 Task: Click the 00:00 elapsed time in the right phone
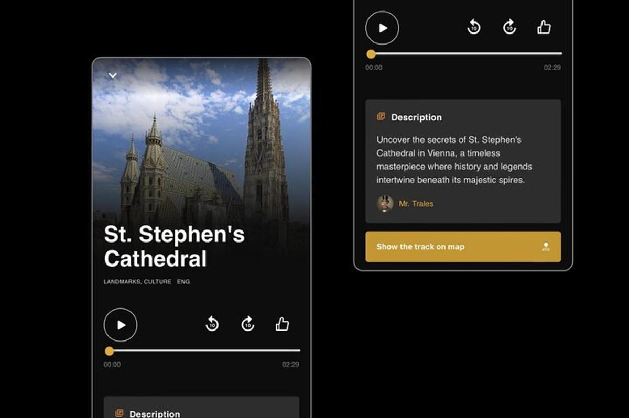click(x=374, y=68)
